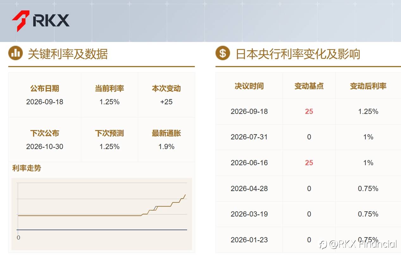Viewport: 401px width, 259px height.
Task: Click the 决议时间 column header
Action: point(249,86)
